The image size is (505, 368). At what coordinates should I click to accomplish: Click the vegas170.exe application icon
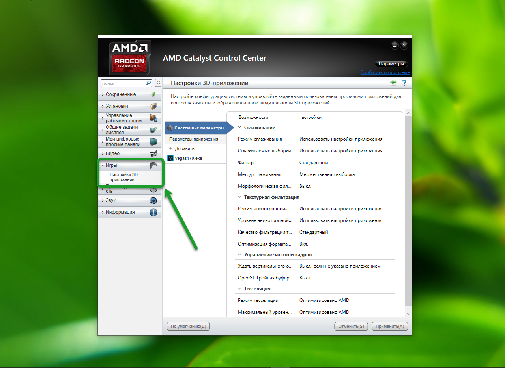[170, 158]
